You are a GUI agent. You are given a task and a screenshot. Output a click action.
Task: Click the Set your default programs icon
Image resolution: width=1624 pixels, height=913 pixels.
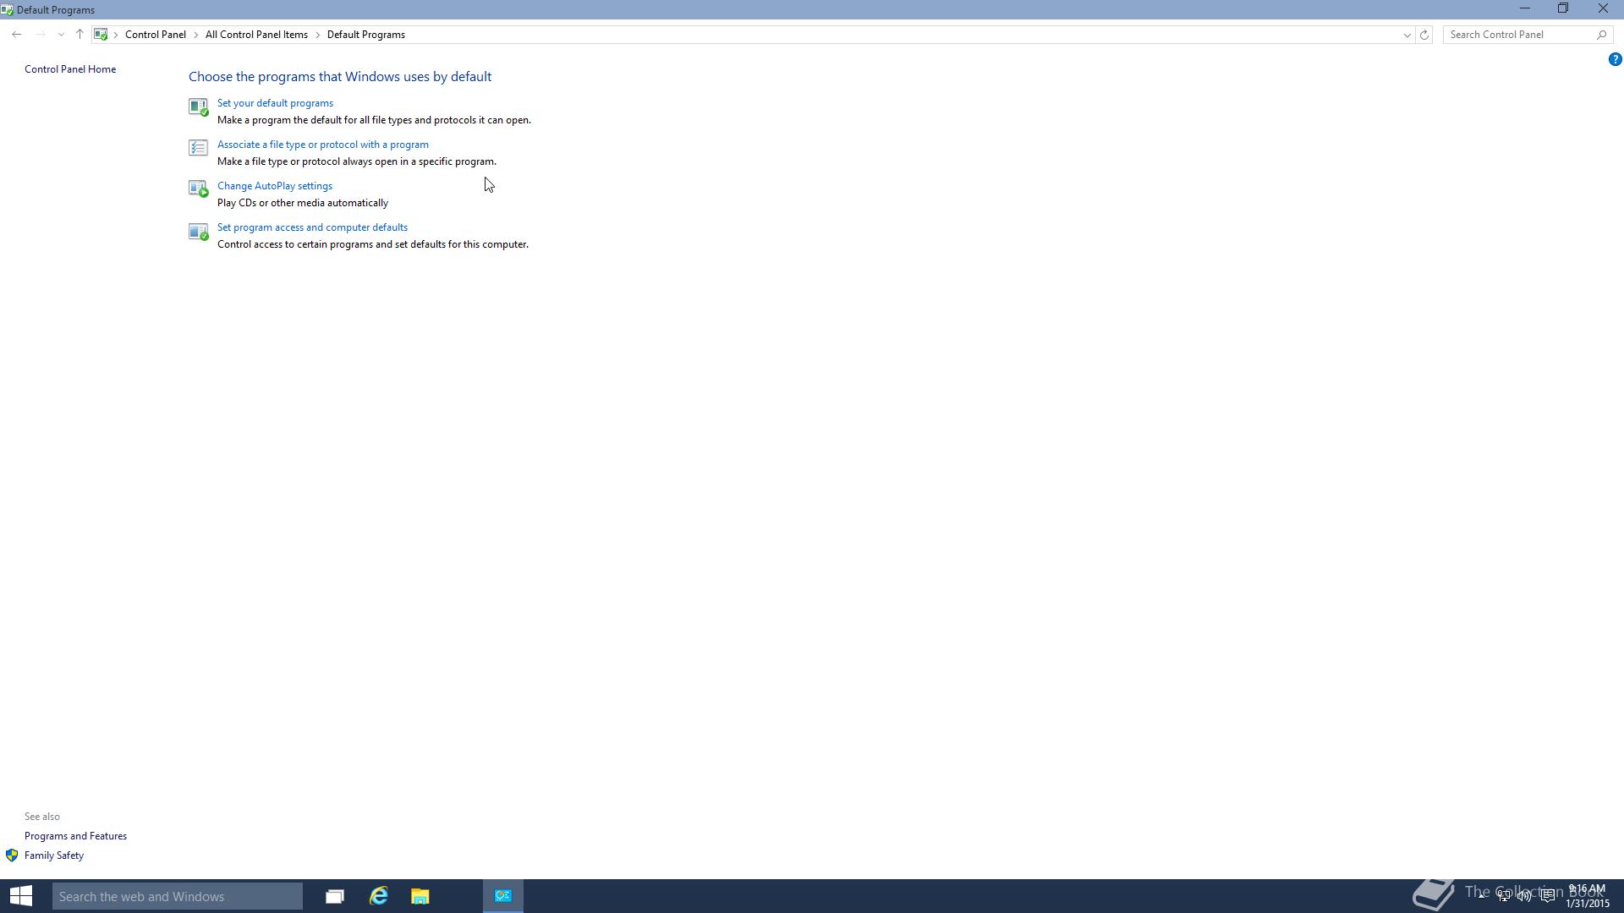click(198, 107)
